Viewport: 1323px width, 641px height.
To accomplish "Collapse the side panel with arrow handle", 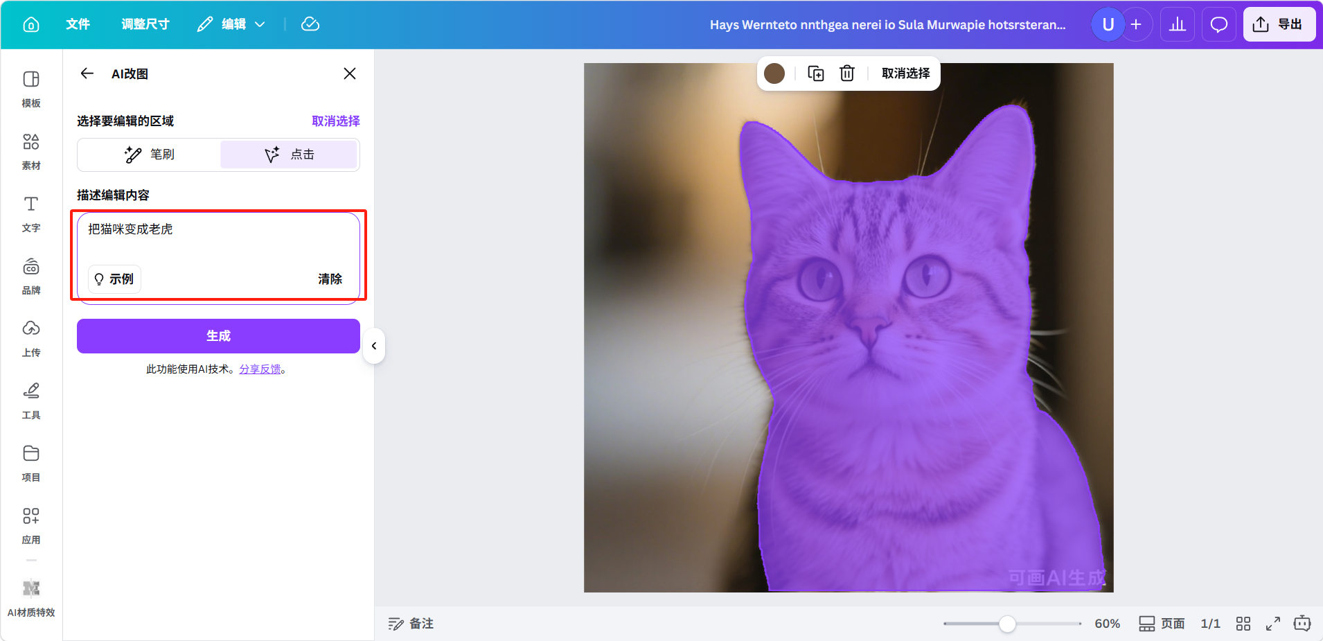I will point(374,346).
